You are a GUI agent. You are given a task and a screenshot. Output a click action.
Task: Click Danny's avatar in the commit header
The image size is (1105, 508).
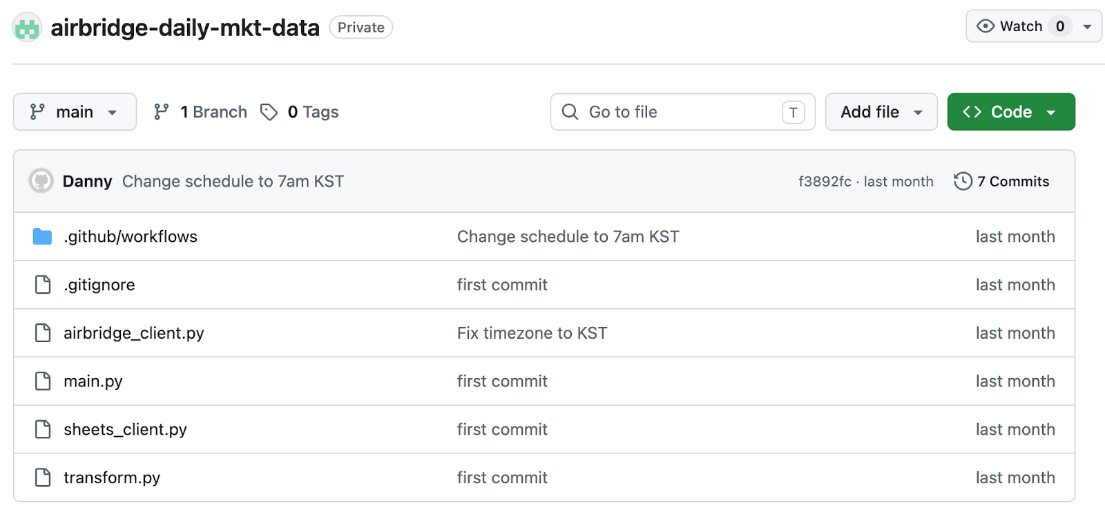coord(41,181)
